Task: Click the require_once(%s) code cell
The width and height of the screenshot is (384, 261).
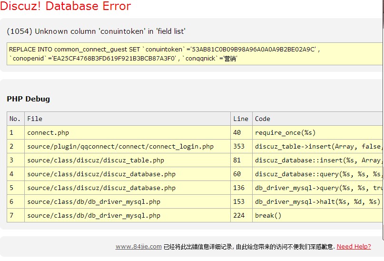Action: pyautogui.click(x=318, y=132)
